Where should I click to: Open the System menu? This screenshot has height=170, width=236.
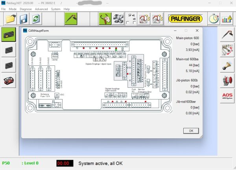(x=56, y=9)
